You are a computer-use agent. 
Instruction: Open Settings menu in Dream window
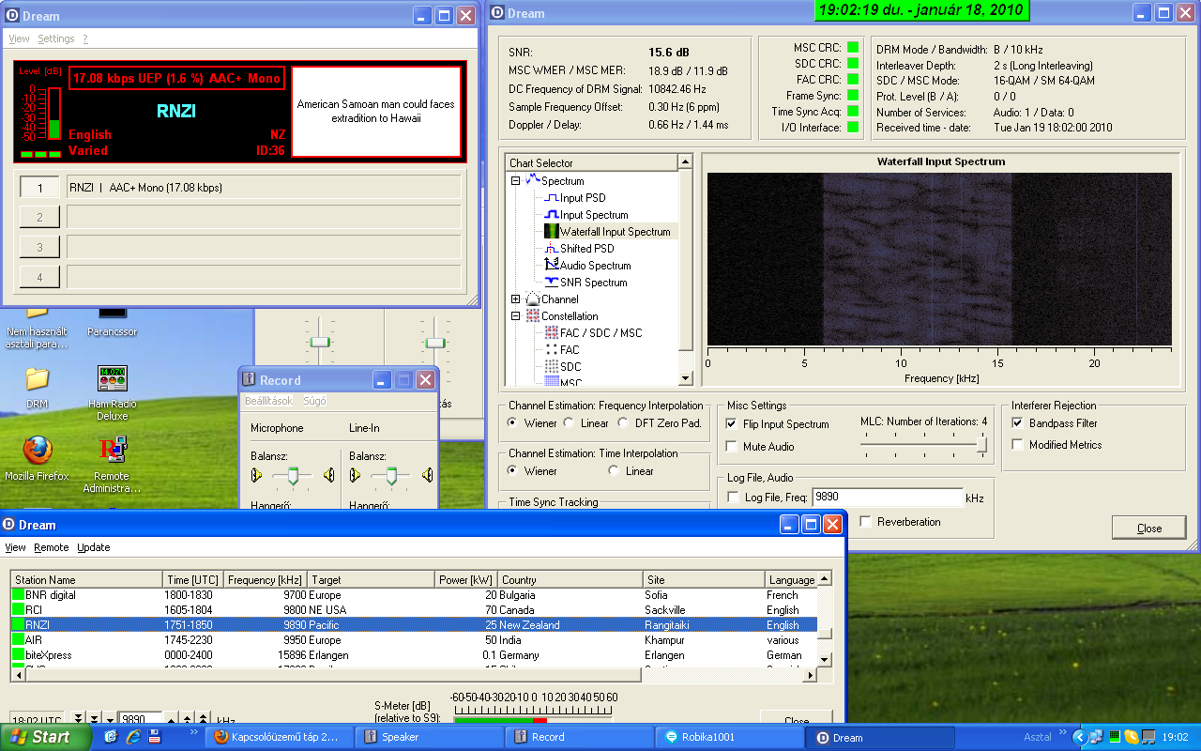(56, 39)
